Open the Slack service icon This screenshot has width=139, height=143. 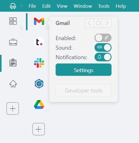pos(39,63)
